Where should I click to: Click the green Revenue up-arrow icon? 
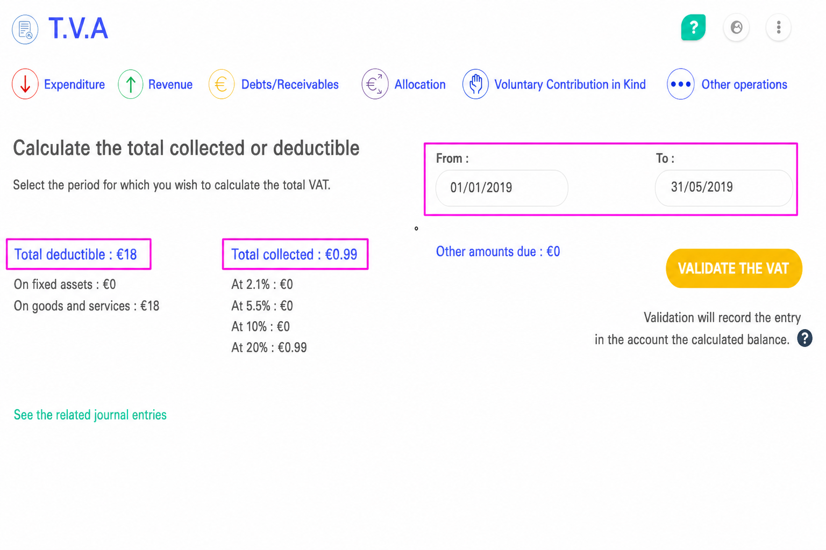tap(130, 84)
